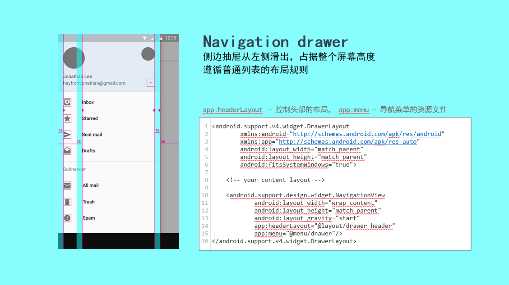
Task: Click the Starred star icon
Action: click(67, 118)
